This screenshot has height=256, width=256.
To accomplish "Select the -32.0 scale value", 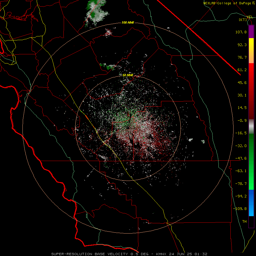I will [241, 146].
